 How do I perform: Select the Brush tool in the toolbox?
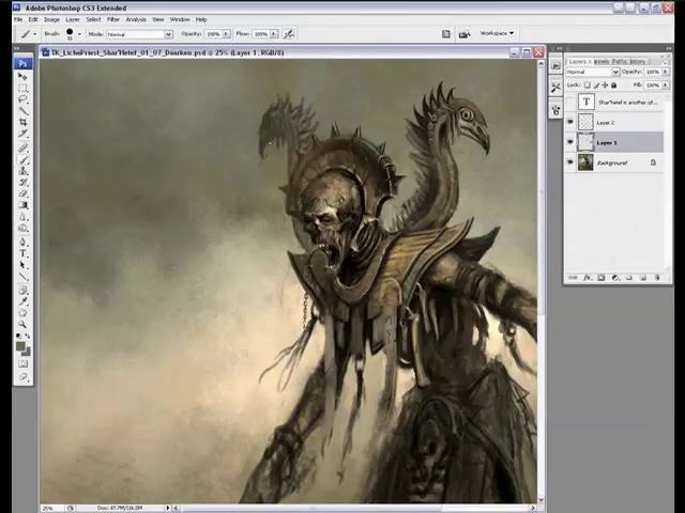click(x=23, y=159)
